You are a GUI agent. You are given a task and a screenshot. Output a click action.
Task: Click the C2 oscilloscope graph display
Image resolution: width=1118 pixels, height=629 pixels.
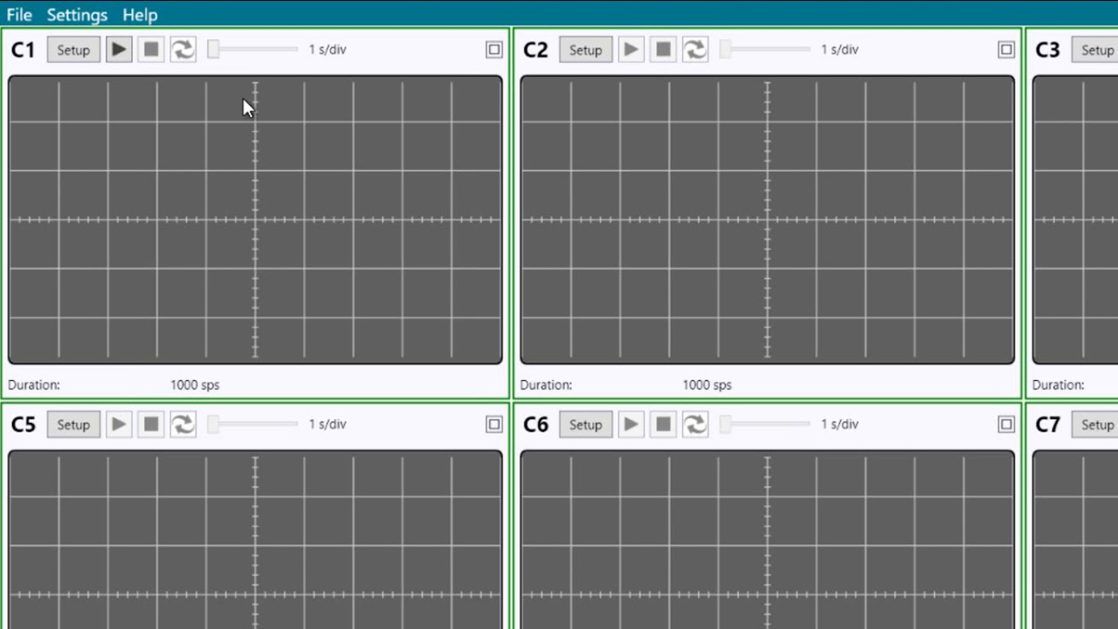coord(767,219)
